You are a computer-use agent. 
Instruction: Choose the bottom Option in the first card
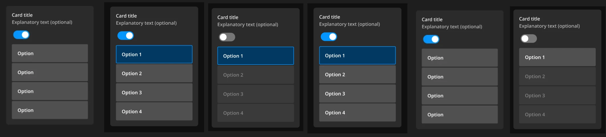pyautogui.click(x=50, y=110)
